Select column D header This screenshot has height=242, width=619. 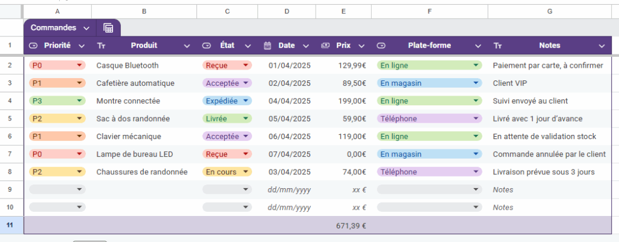click(x=287, y=12)
